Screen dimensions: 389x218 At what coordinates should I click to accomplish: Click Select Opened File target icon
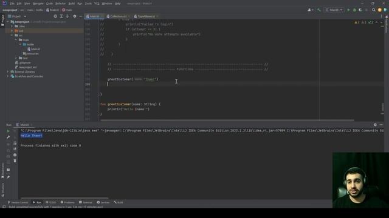(55, 16)
